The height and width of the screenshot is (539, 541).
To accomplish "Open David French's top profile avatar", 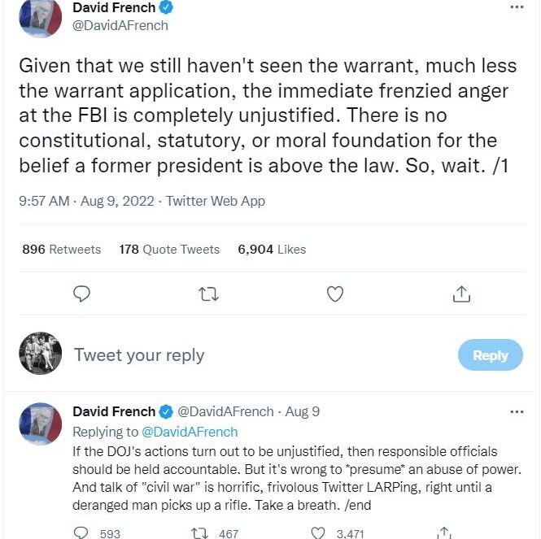I will [41, 17].
